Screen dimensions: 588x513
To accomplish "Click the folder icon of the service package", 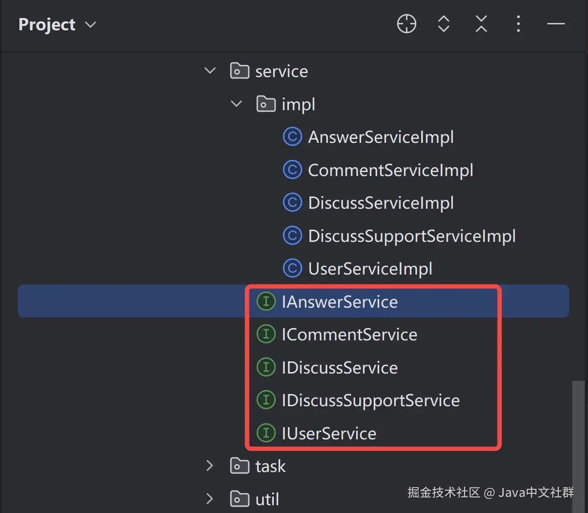I will tap(239, 71).
